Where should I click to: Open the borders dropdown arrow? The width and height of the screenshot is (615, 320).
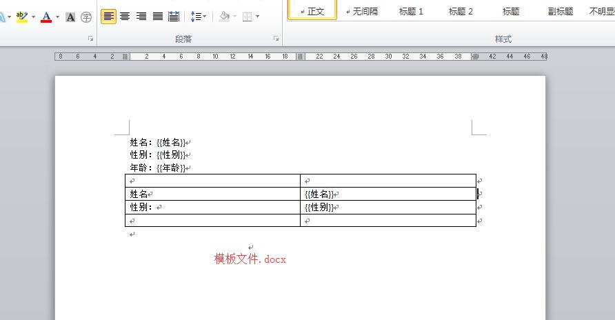click(258, 17)
